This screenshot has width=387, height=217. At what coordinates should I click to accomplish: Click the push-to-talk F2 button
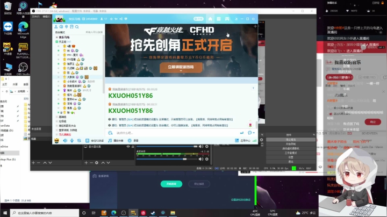[94, 141]
